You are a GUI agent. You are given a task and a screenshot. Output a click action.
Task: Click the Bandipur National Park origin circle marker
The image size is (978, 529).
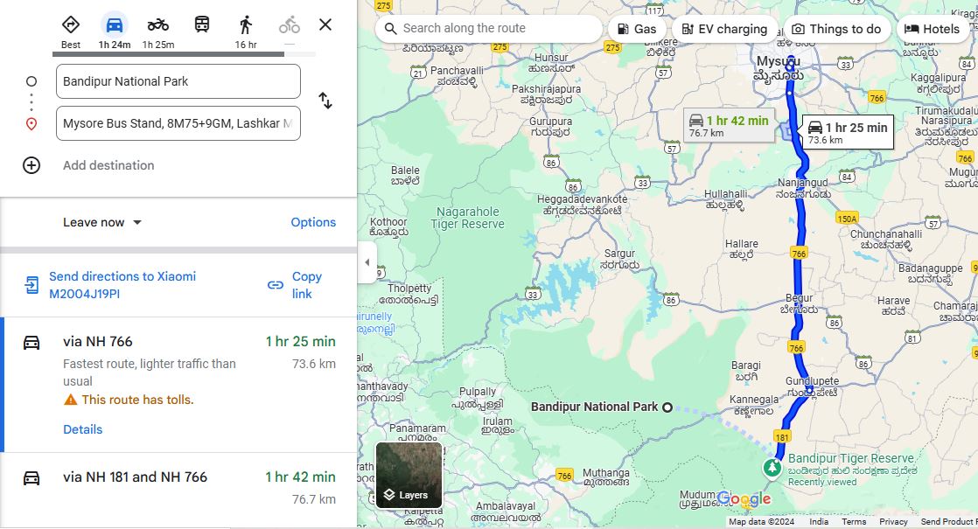(x=667, y=407)
